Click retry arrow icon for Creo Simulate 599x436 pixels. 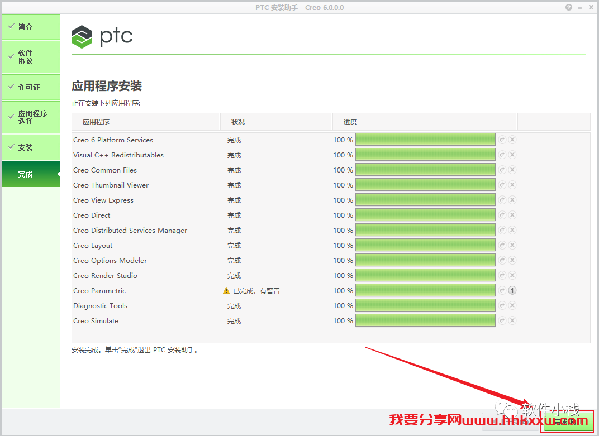(x=502, y=320)
